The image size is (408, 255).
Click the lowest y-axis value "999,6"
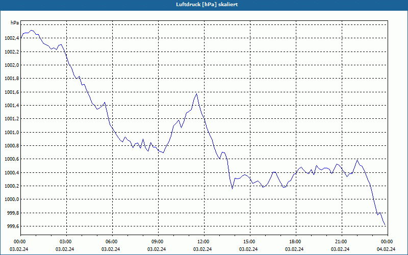click(x=13, y=226)
